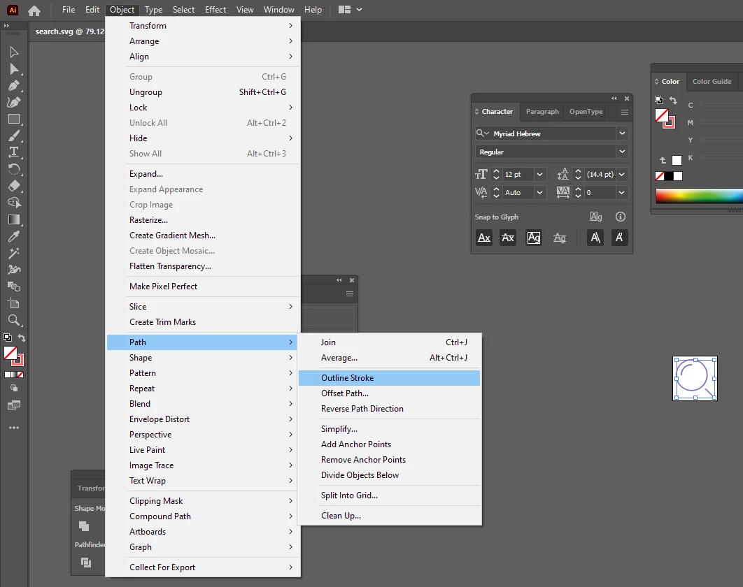Select the Artboard tool

[14, 303]
